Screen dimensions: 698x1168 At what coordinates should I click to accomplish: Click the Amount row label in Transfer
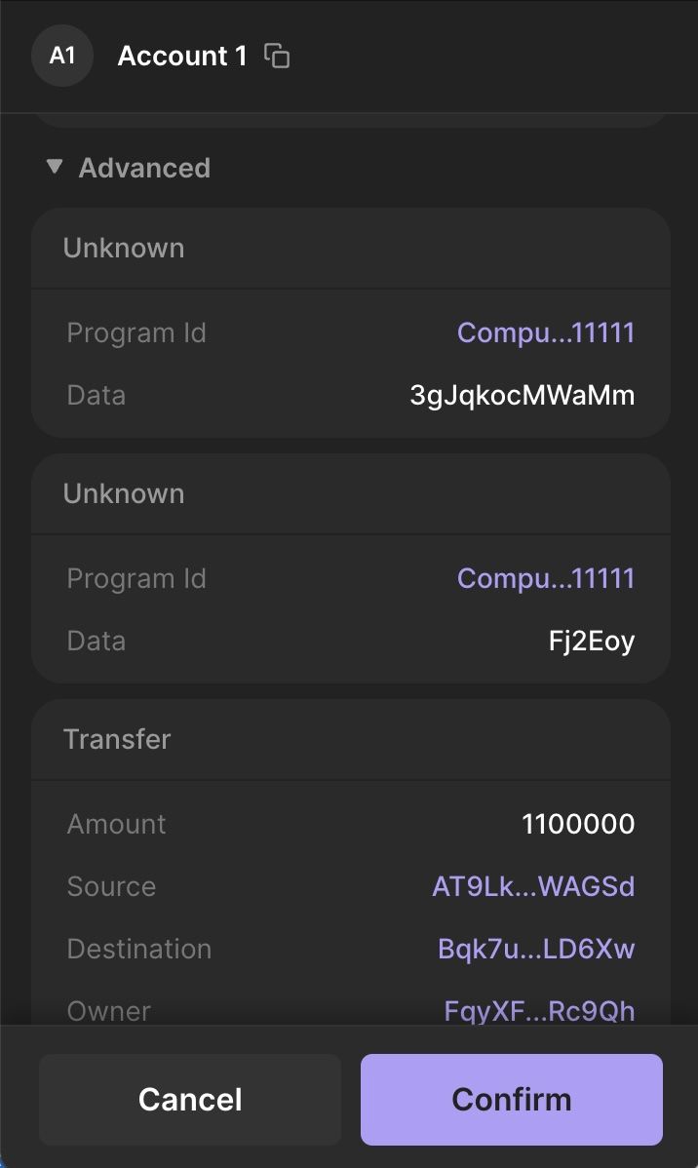116,824
